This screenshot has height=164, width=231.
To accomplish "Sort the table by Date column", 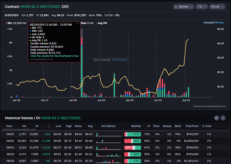I will pos(9,126).
